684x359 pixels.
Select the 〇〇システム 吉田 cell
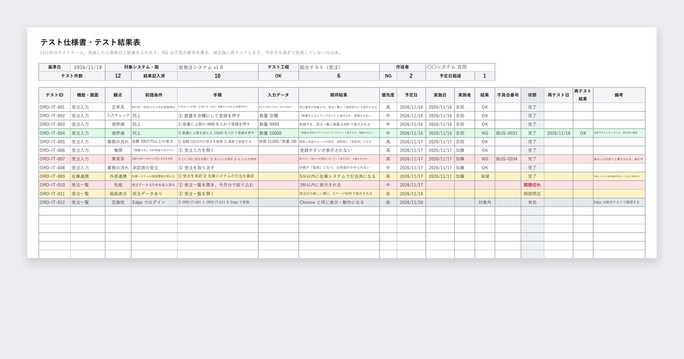click(460, 67)
